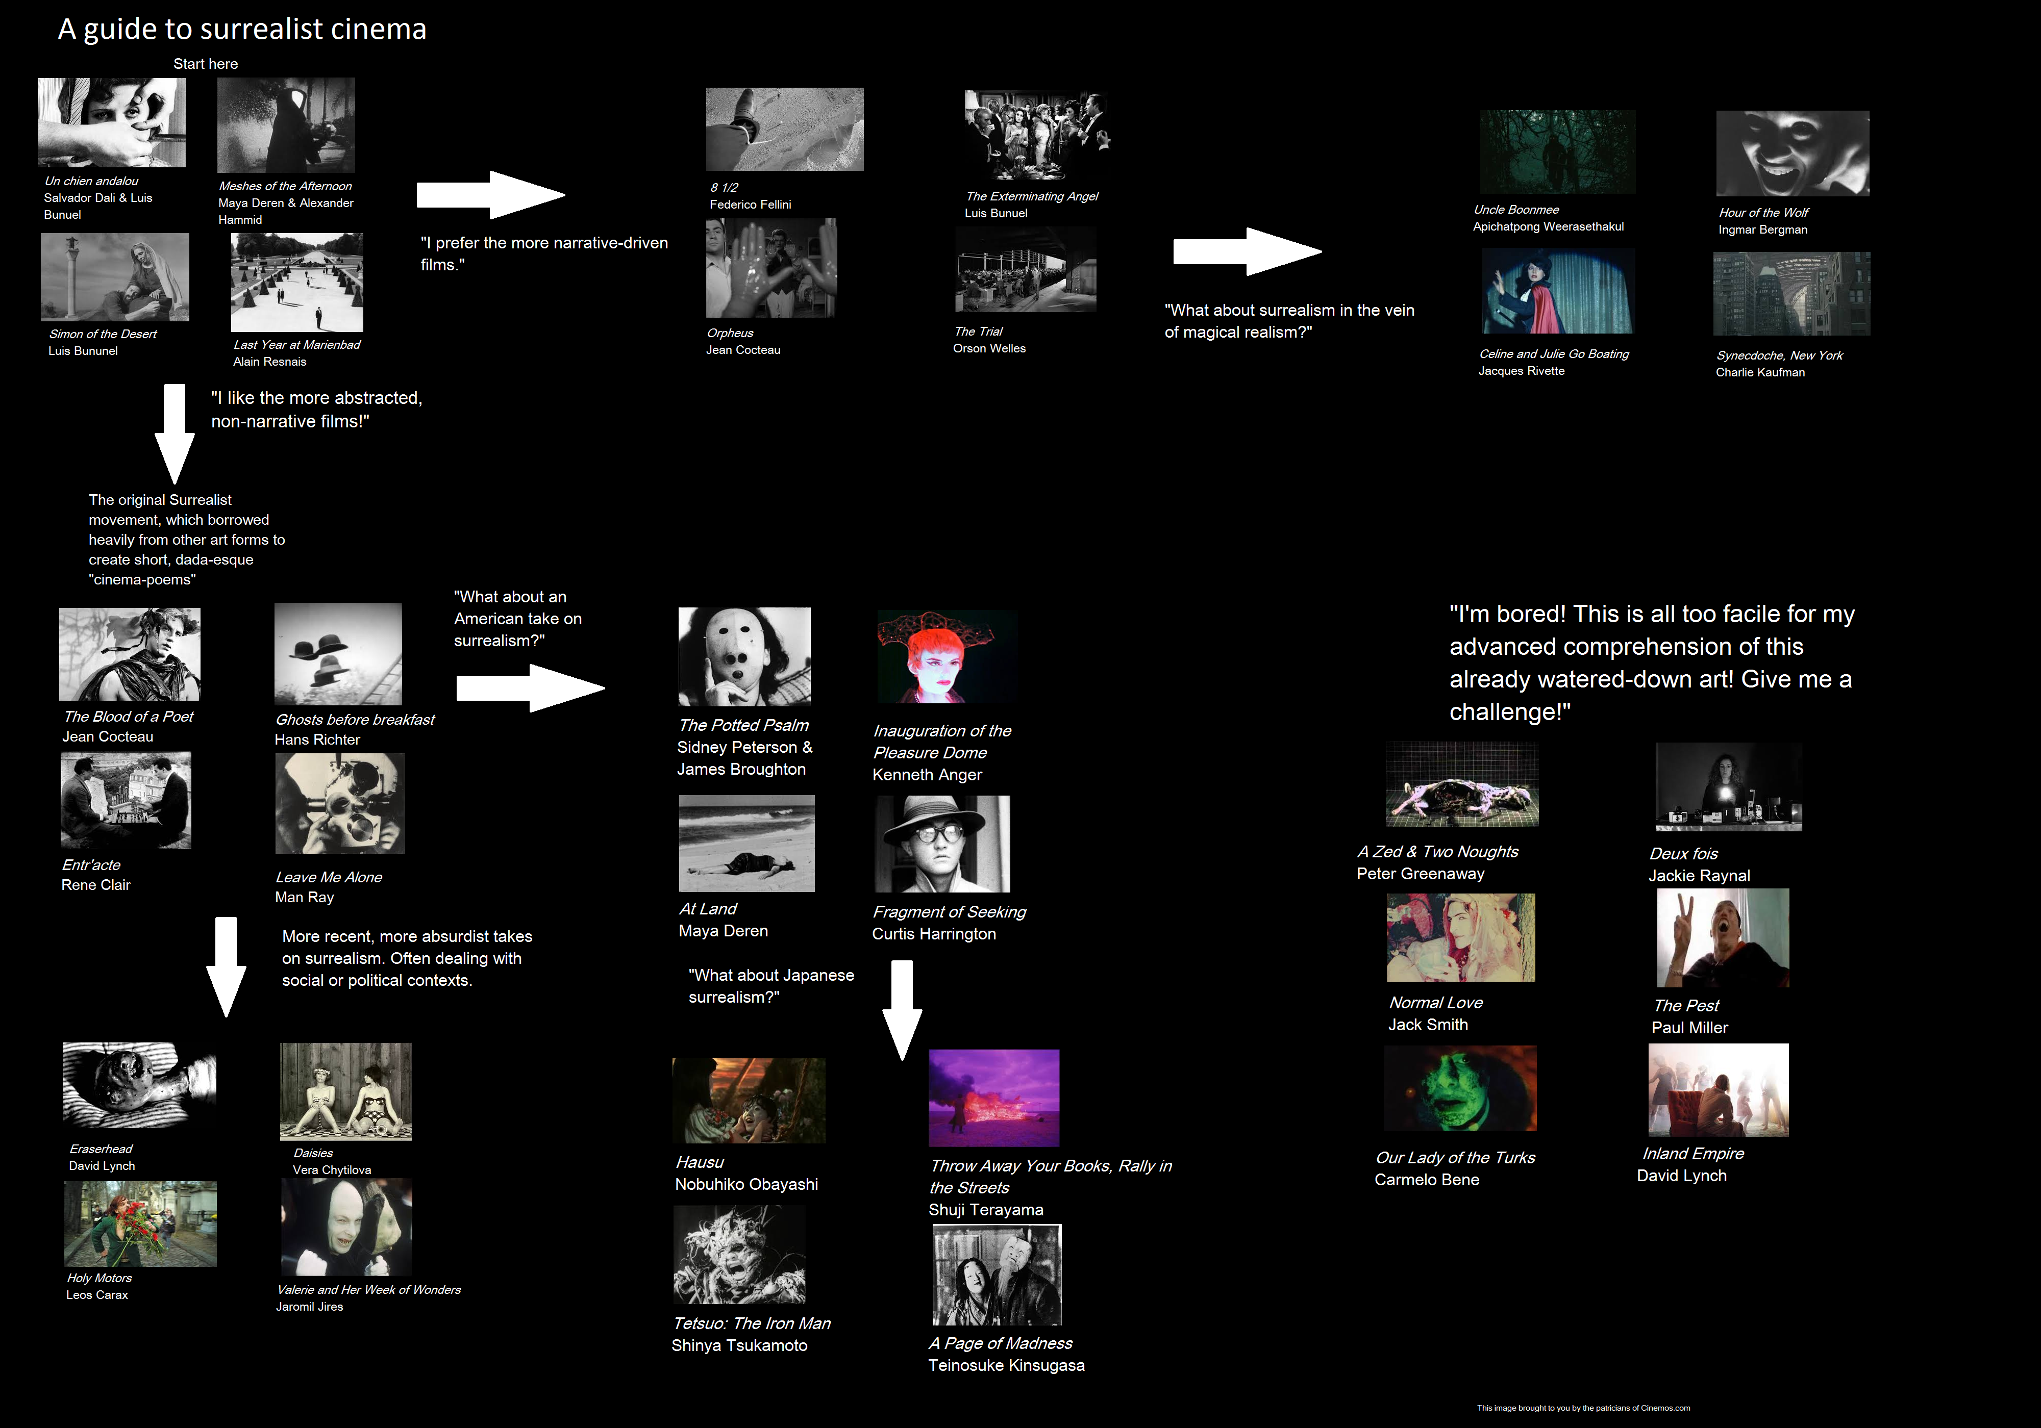Select the Last Year at Marienbad image
This screenshot has height=1428, width=2041.
(x=297, y=283)
